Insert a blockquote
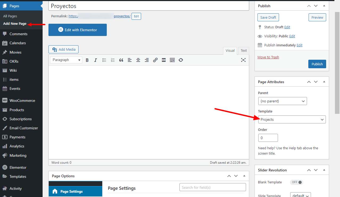Image resolution: width=340 pixels, height=197 pixels. [x=121, y=60]
